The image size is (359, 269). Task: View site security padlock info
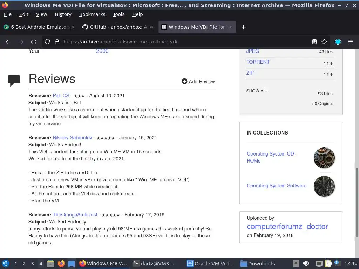coord(57,42)
